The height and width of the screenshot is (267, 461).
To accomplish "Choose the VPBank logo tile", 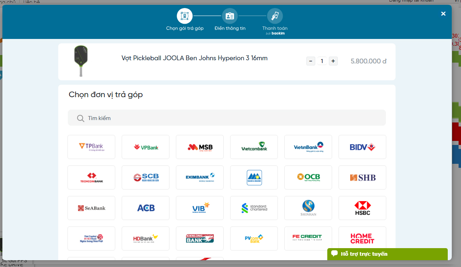I will pos(145,147).
